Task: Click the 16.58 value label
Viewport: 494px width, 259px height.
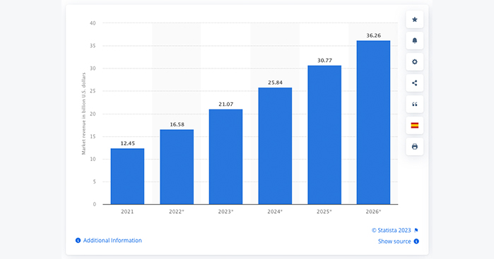Action: [177, 124]
